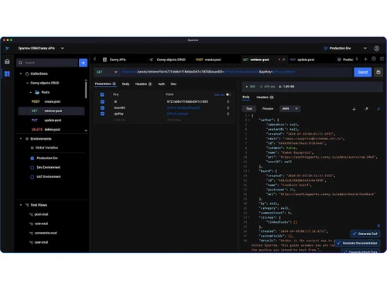Delete the apiKey parameter row
The width and height of the screenshot is (387, 290).
click(228, 114)
